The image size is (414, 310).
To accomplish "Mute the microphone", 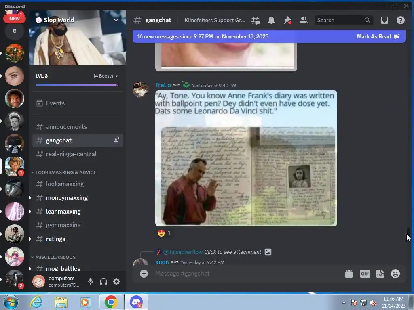I will 90,281.
